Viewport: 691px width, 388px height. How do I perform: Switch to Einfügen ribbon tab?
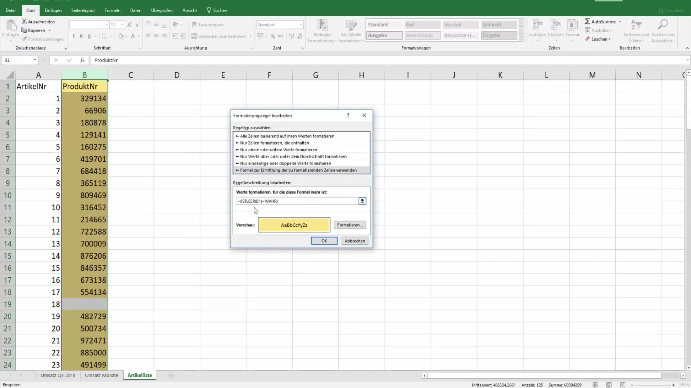pos(53,10)
